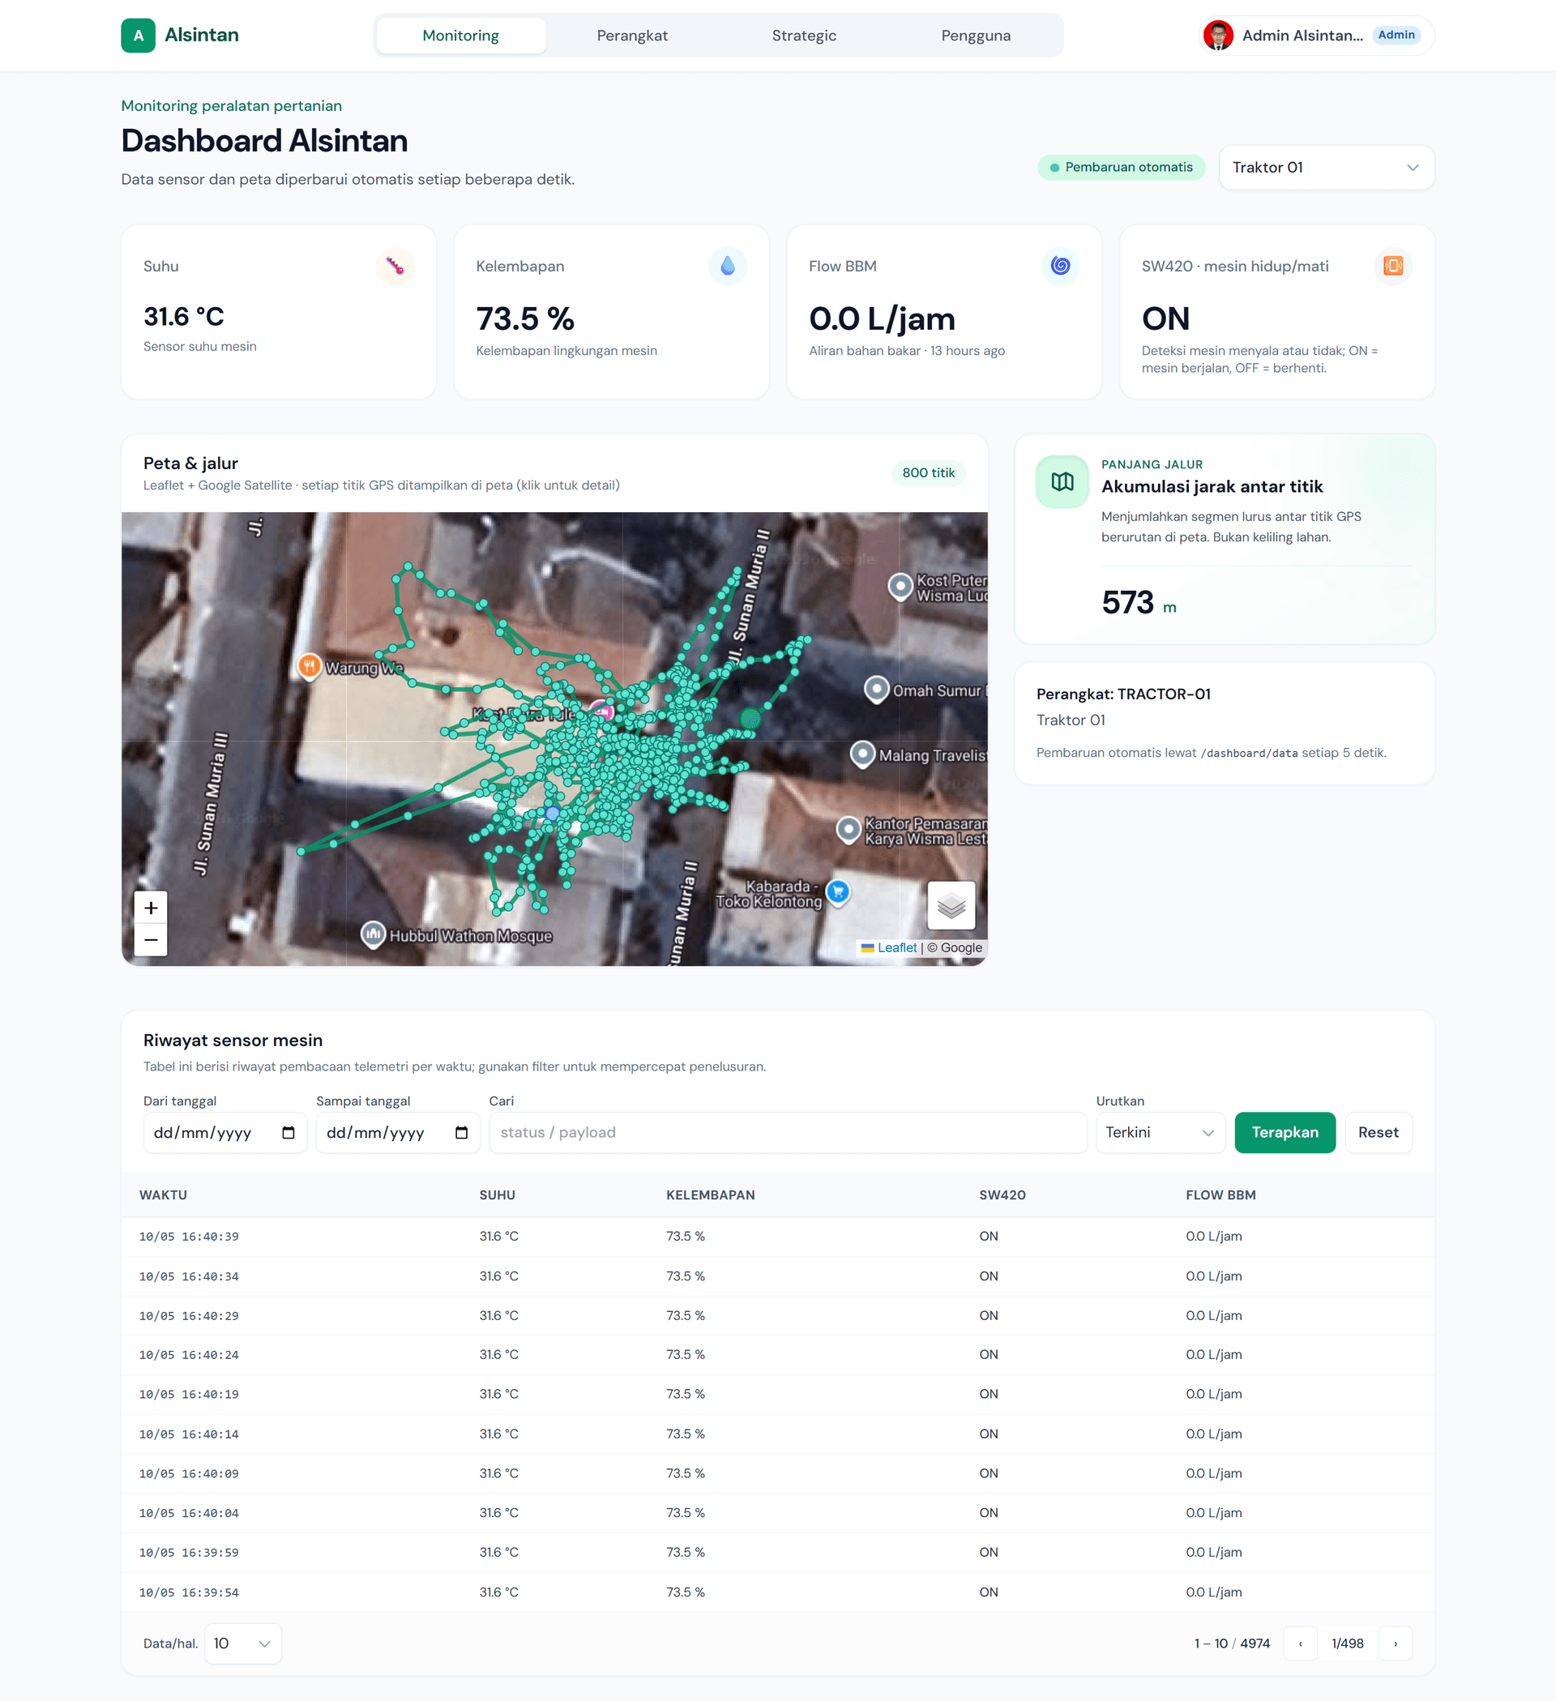
Task: Open calendar picker for Sampai tanggal
Action: (x=462, y=1133)
